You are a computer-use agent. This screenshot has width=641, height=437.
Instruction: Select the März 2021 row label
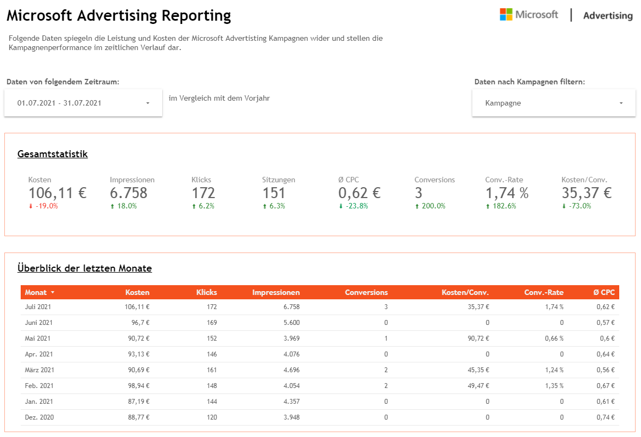[40, 370]
